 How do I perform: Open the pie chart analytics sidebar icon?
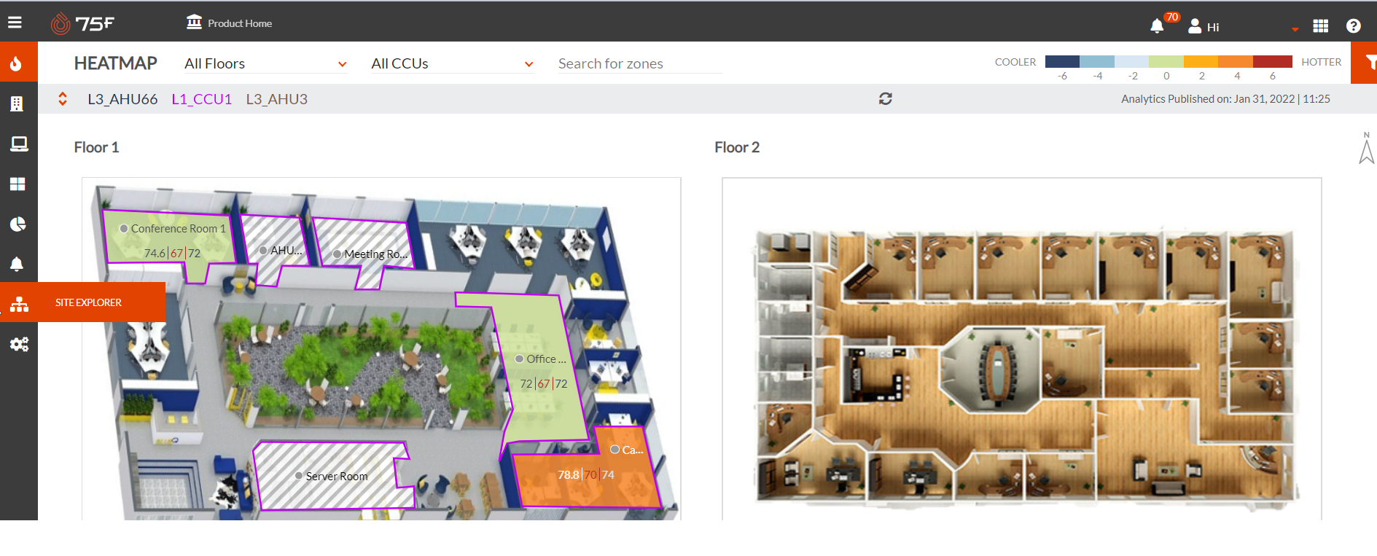click(18, 224)
